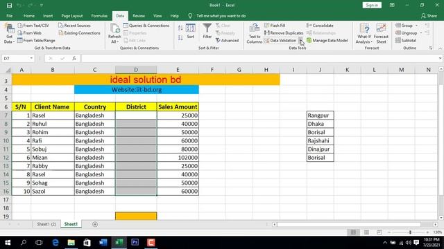Switch to Page Layout tab

tap(72, 16)
